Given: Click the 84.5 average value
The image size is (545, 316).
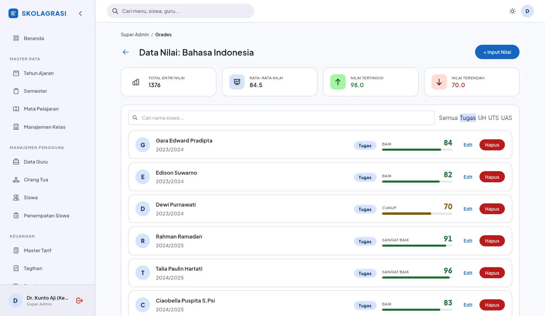Looking at the screenshot, I should point(256,85).
